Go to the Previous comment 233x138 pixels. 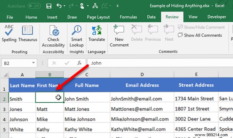(153, 33)
